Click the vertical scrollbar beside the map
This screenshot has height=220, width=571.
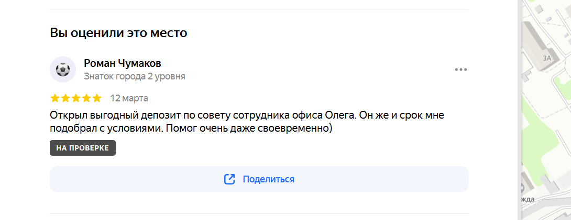point(519,110)
